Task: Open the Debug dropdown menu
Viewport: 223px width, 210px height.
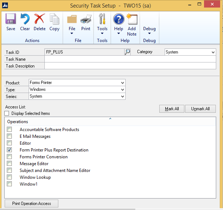Action: tap(149, 31)
